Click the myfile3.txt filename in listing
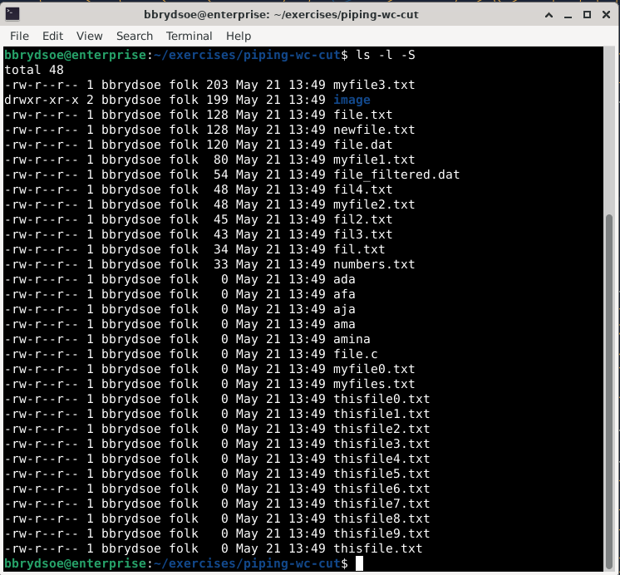 click(x=374, y=85)
